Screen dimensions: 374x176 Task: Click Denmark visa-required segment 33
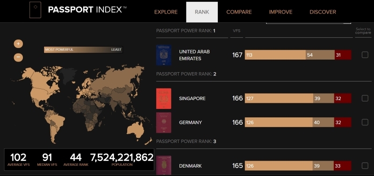pos(343,166)
